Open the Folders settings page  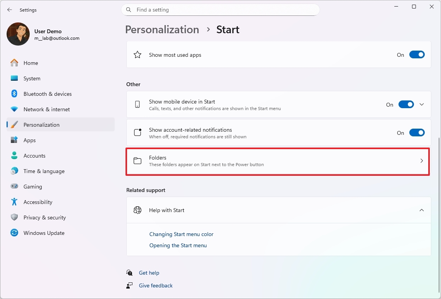(x=277, y=161)
